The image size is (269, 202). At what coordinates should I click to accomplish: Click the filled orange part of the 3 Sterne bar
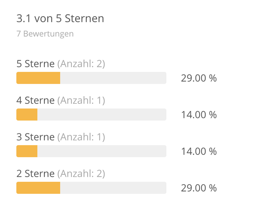coord(27,151)
